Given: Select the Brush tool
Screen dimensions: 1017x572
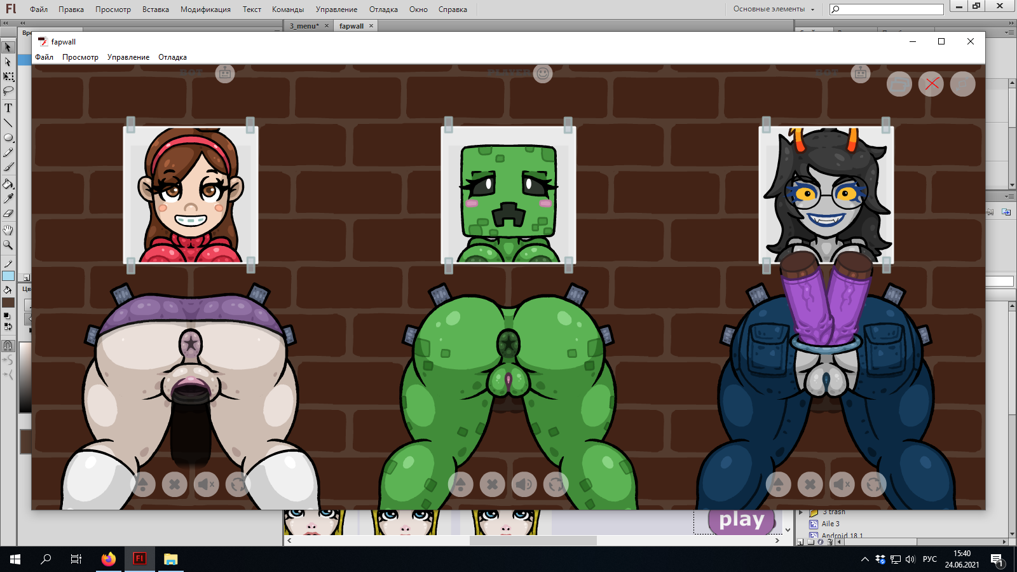Looking at the screenshot, I should [x=8, y=167].
